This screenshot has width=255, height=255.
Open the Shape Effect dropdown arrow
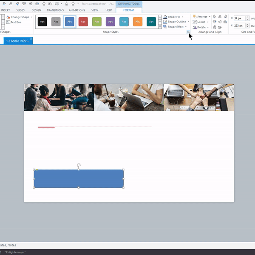(x=186, y=27)
